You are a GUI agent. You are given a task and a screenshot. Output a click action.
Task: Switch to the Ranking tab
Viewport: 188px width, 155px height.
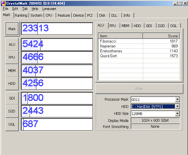(x=21, y=16)
